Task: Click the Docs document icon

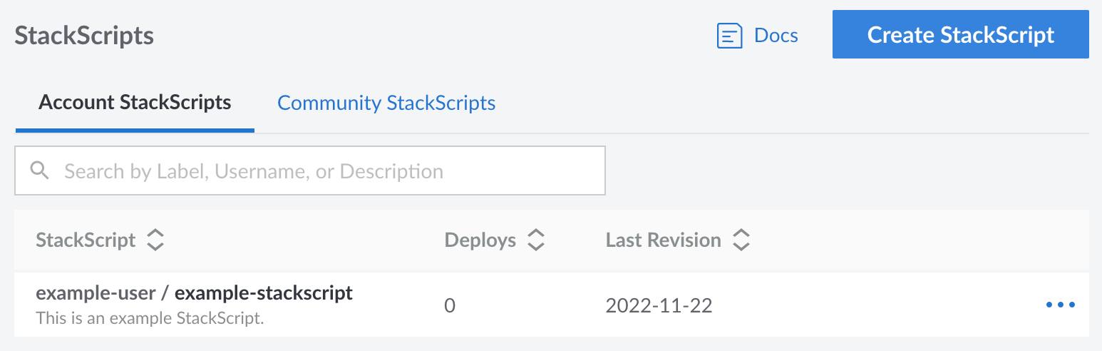Action: 730,36
